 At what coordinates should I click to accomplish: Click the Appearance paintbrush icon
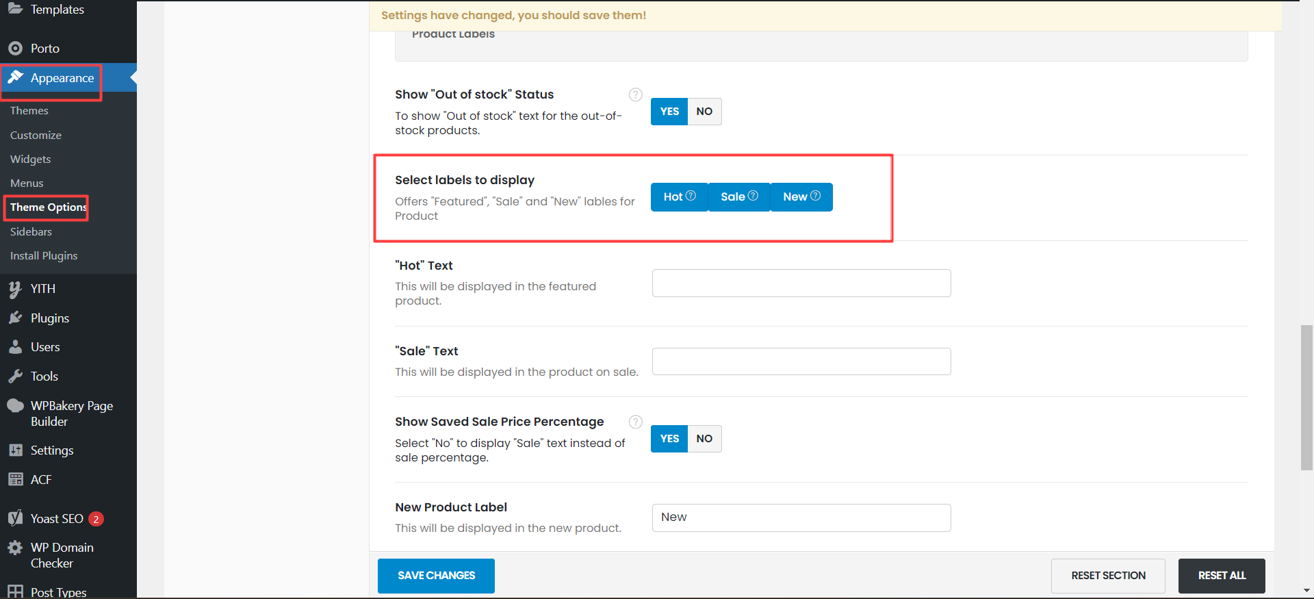coord(15,77)
